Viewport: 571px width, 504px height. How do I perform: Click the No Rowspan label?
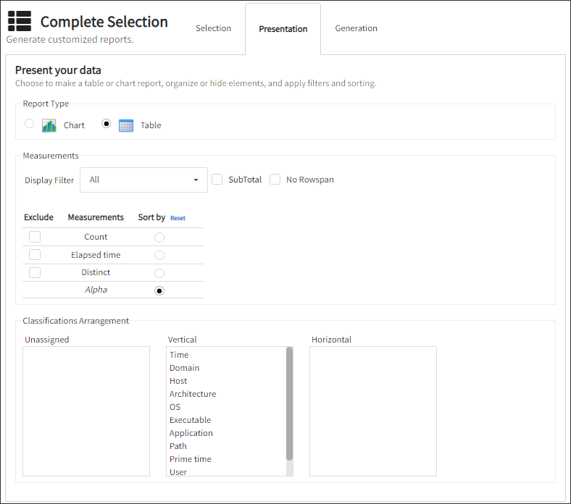[310, 180]
